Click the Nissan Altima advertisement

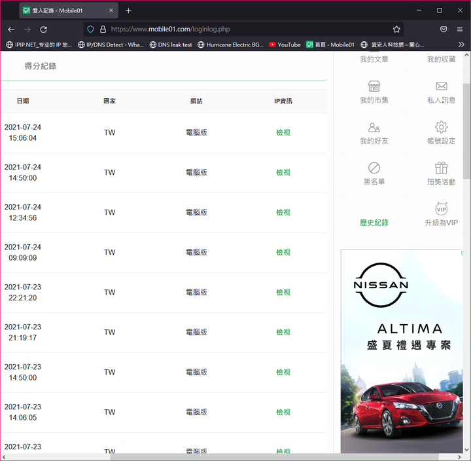click(402, 351)
